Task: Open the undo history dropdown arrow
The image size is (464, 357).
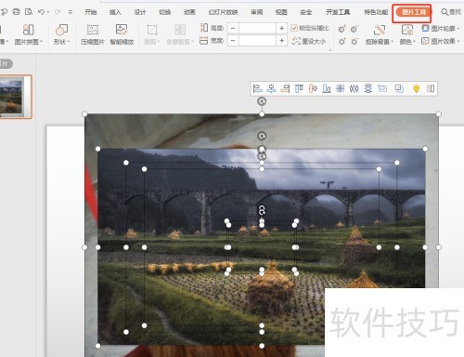Action: 48,12
